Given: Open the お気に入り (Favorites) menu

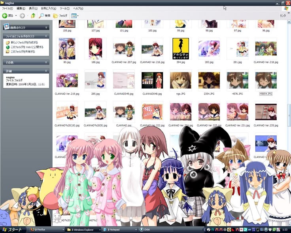Looking at the screenshot, I should click(x=49, y=8).
